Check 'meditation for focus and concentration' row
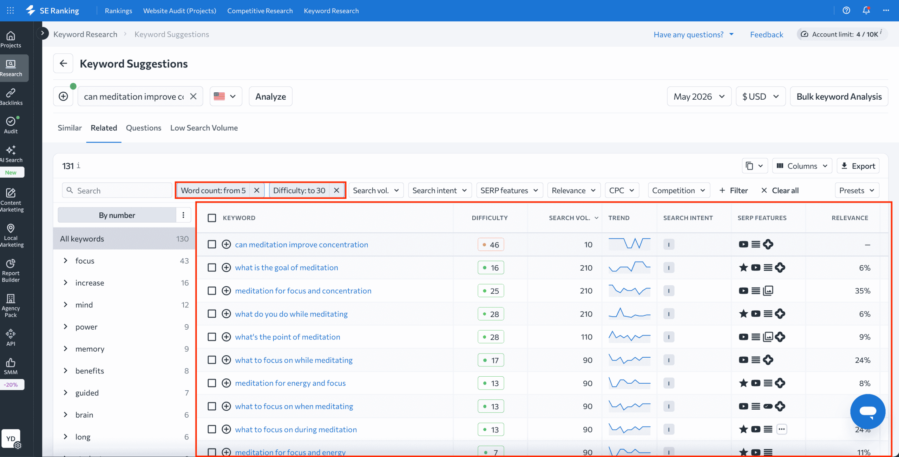Viewport: 899px width, 457px height. click(x=212, y=291)
